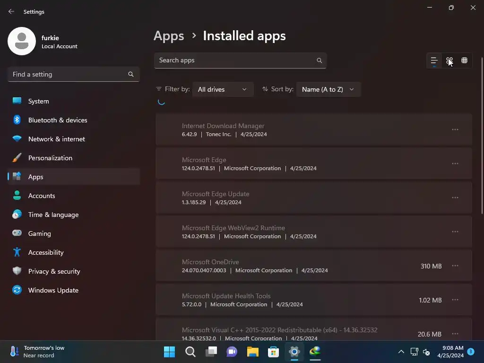Go to Network & internet settings

[x=73, y=139]
